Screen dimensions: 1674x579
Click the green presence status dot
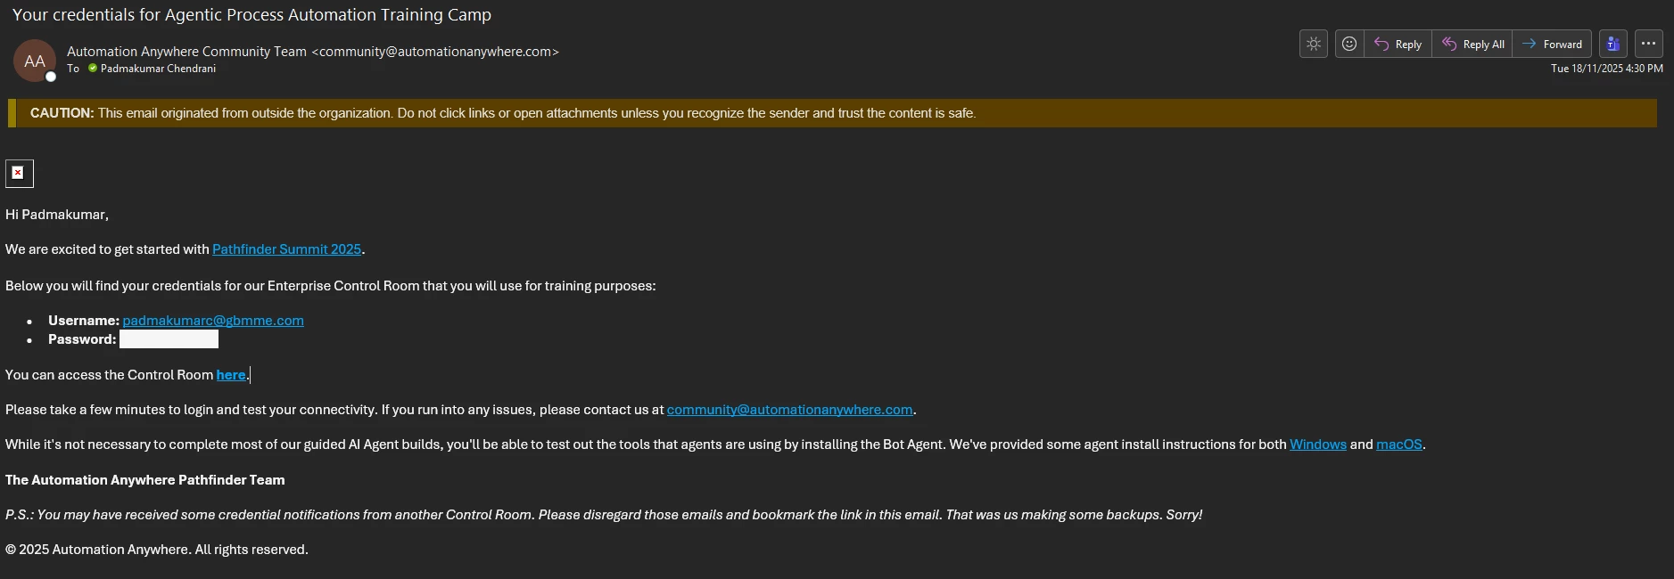pos(93,69)
